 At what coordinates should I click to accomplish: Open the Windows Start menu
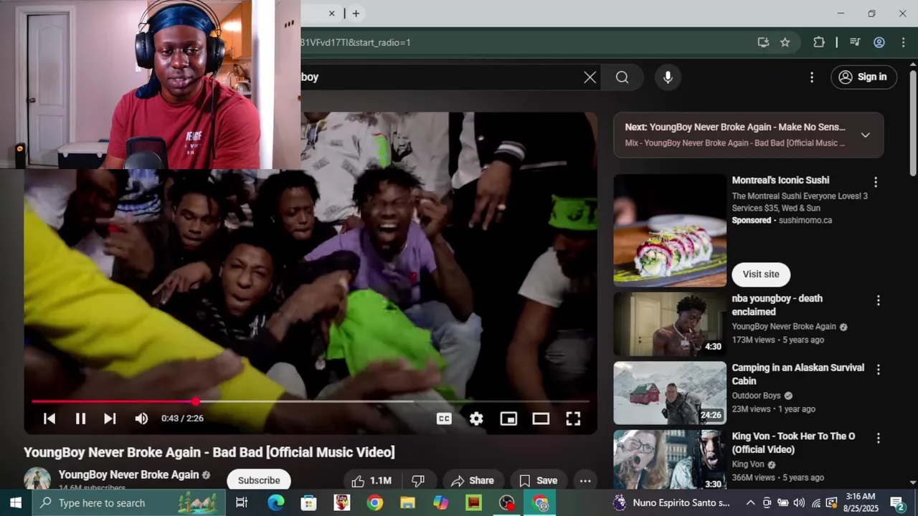15,503
